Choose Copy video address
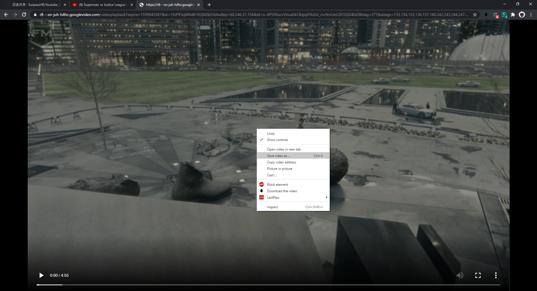The height and width of the screenshot is (291, 537). [293, 162]
